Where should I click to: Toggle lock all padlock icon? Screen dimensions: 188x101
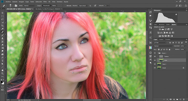(170, 49)
